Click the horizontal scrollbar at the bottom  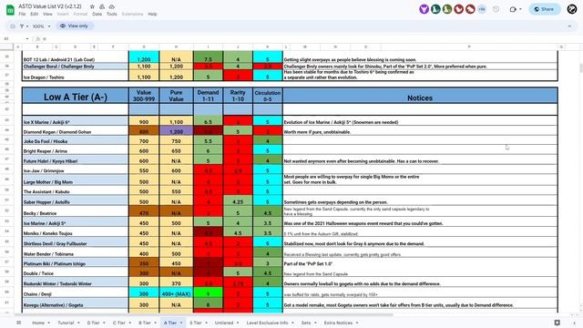[x=204, y=314]
